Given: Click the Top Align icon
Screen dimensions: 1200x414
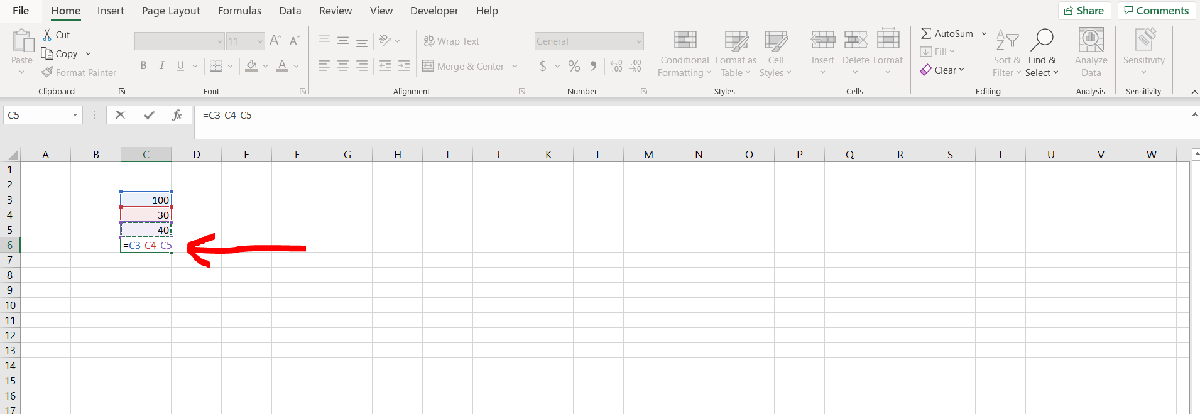Looking at the screenshot, I should 324,41.
